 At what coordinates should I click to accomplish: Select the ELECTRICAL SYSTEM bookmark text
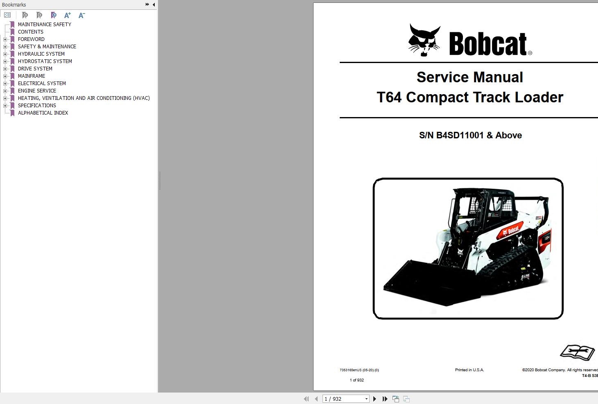pos(42,84)
